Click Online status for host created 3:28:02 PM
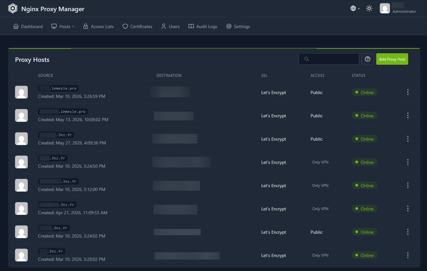 coord(364,255)
